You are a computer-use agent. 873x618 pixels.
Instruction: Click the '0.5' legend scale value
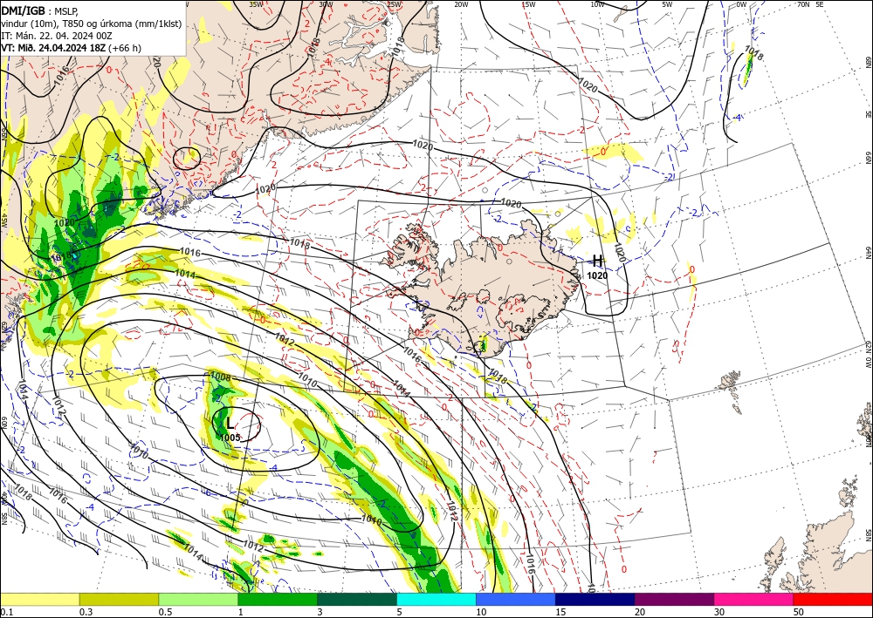(x=165, y=612)
